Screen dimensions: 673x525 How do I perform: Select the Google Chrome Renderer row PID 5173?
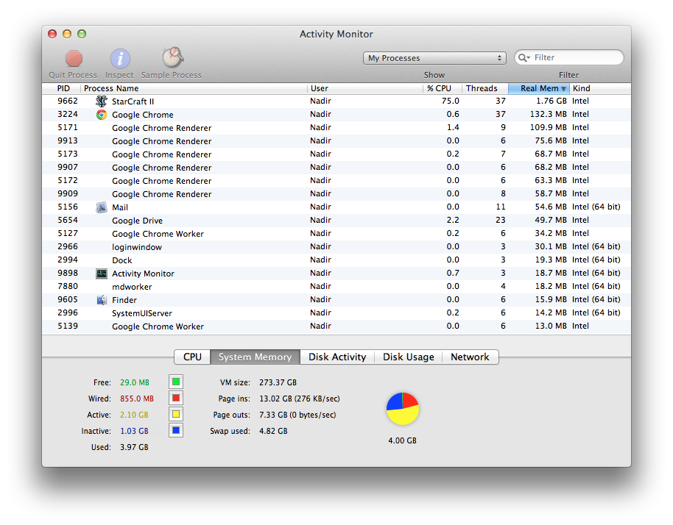point(336,154)
